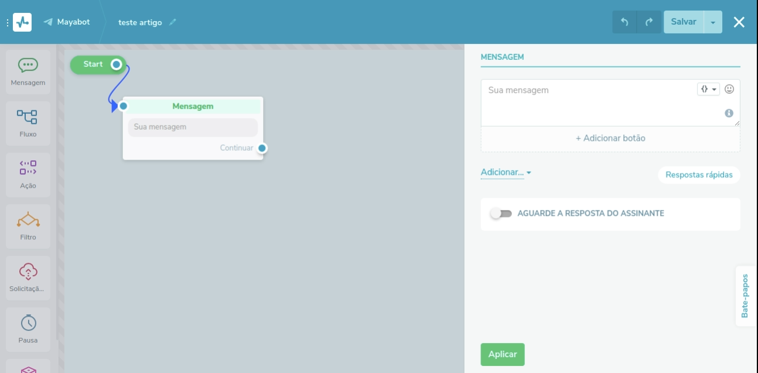Click the info icon in message box
The height and width of the screenshot is (373, 758).
[729, 113]
